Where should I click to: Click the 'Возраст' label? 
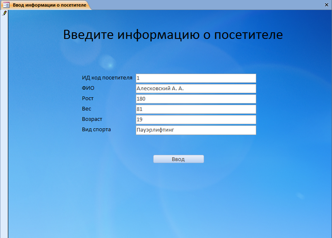click(x=92, y=119)
